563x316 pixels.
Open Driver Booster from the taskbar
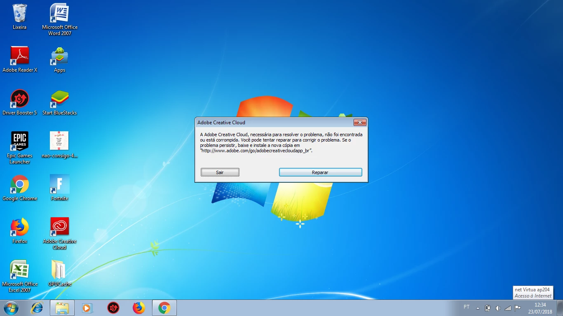click(113, 308)
